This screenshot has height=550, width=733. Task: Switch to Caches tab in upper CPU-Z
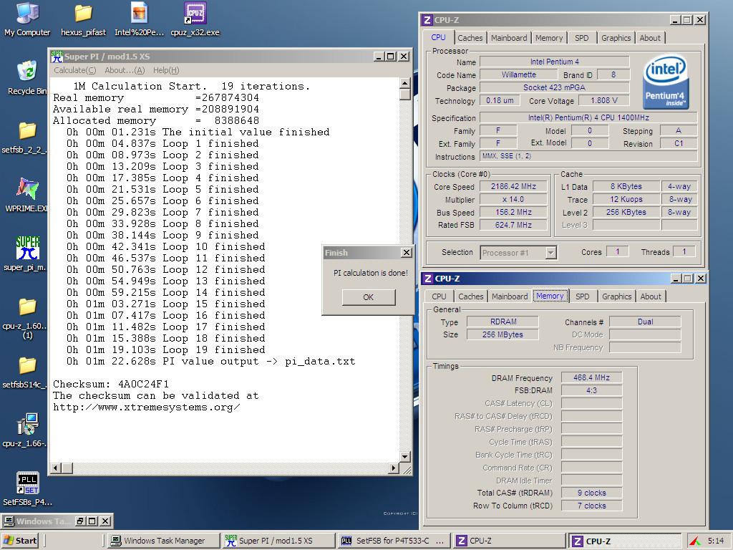(x=470, y=38)
